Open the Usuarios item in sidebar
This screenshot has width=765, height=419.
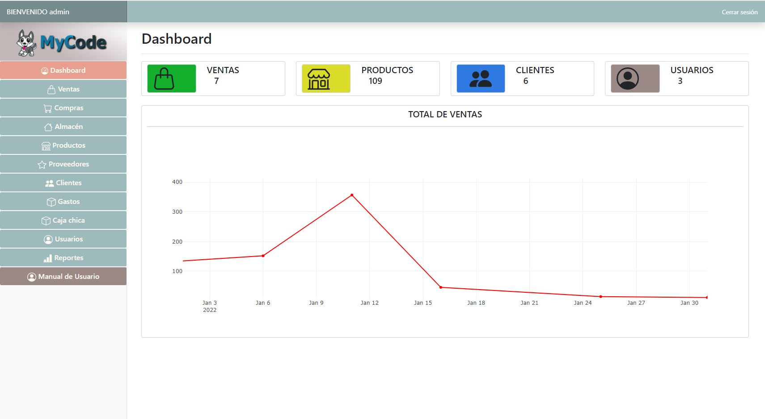point(63,239)
